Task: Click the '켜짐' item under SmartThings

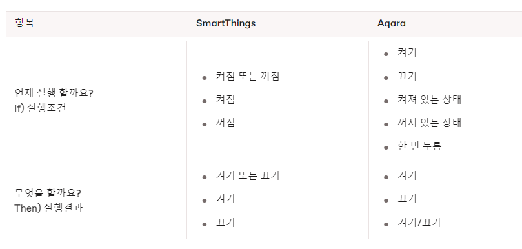Action: coord(225,99)
